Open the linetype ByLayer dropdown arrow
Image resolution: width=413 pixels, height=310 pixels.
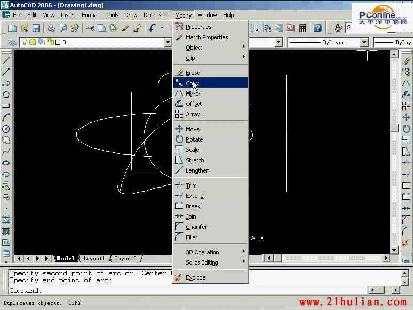coord(364,42)
